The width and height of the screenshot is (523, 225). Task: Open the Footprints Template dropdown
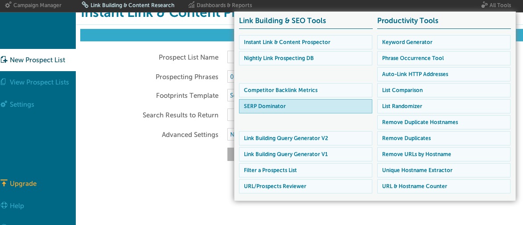[231, 96]
